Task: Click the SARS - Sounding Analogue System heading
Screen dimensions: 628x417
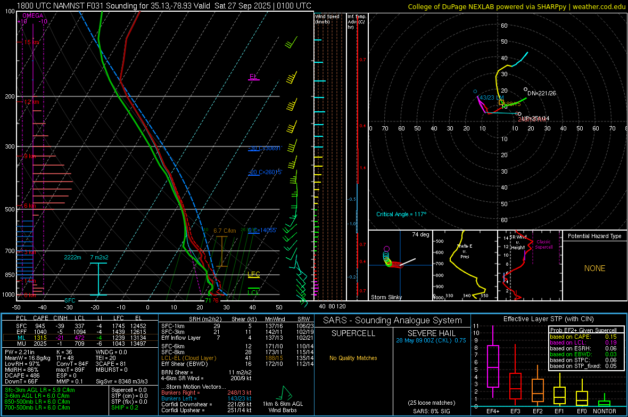Action: tap(393, 321)
